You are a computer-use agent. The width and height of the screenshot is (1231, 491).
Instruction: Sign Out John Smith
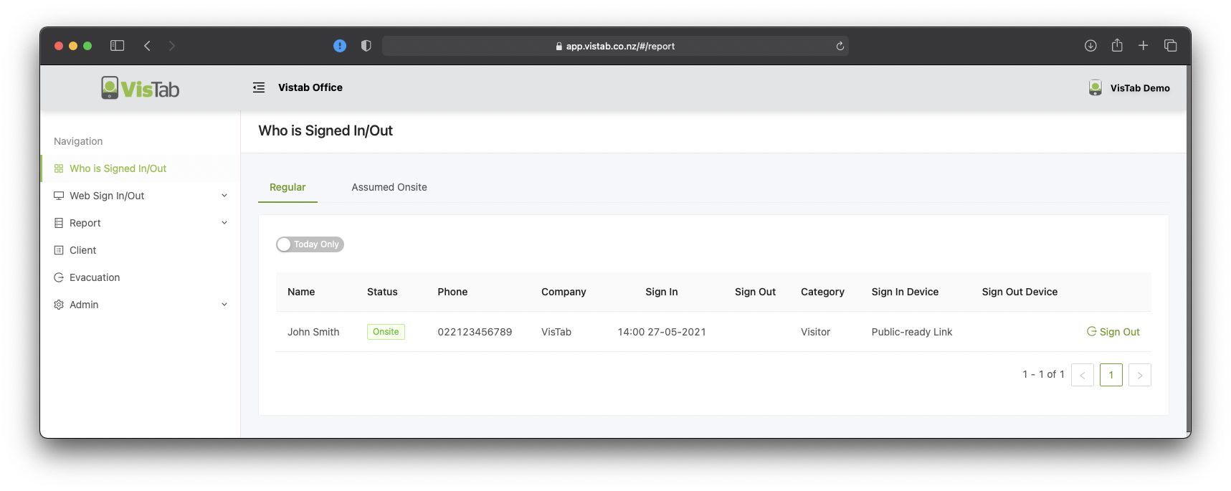pyautogui.click(x=1113, y=332)
